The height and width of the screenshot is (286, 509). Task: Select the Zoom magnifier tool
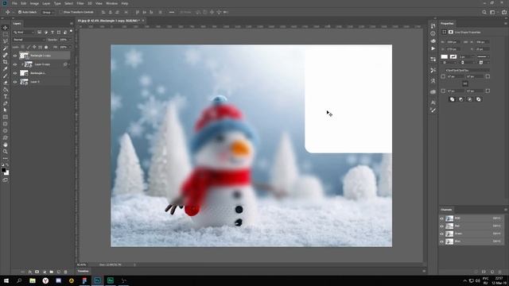pos(6,152)
